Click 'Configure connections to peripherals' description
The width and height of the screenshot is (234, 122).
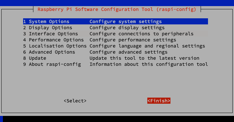point(142,34)
